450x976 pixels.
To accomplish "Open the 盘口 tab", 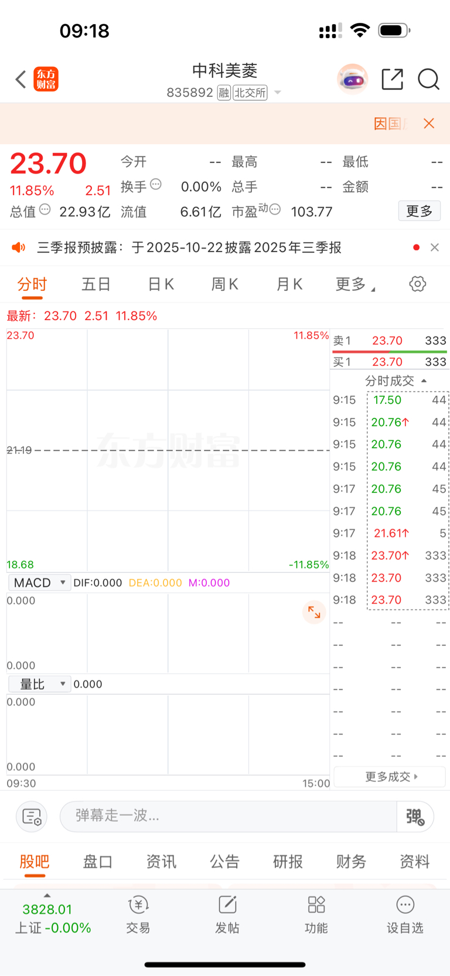I will [98, 862].
